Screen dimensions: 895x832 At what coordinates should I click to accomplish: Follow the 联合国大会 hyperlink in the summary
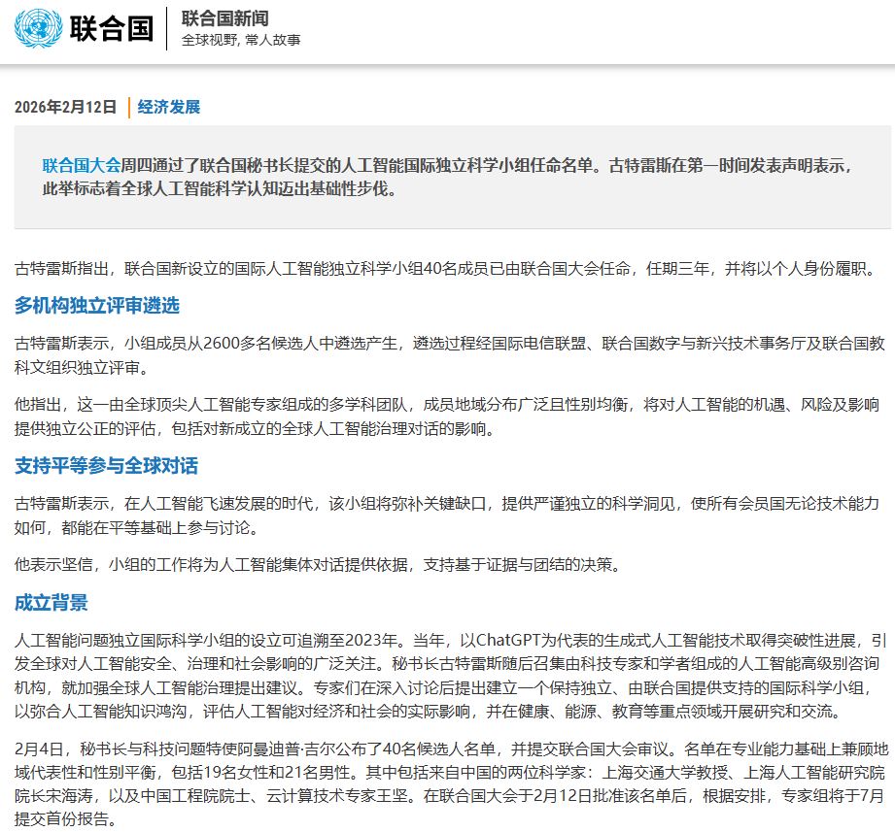81,165
